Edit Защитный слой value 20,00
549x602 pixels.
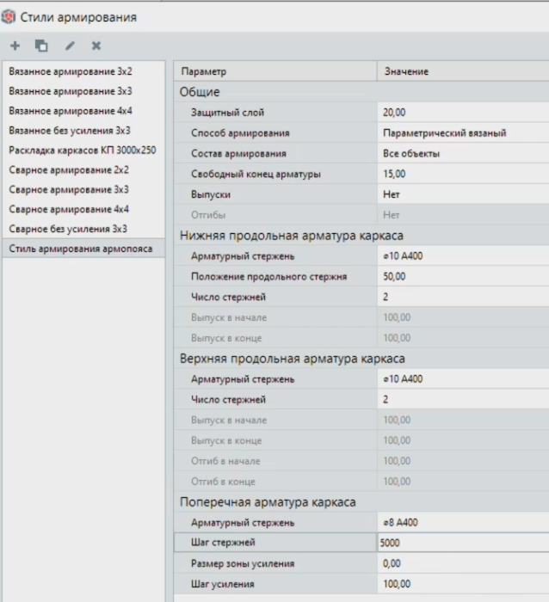tap(463, 113)
